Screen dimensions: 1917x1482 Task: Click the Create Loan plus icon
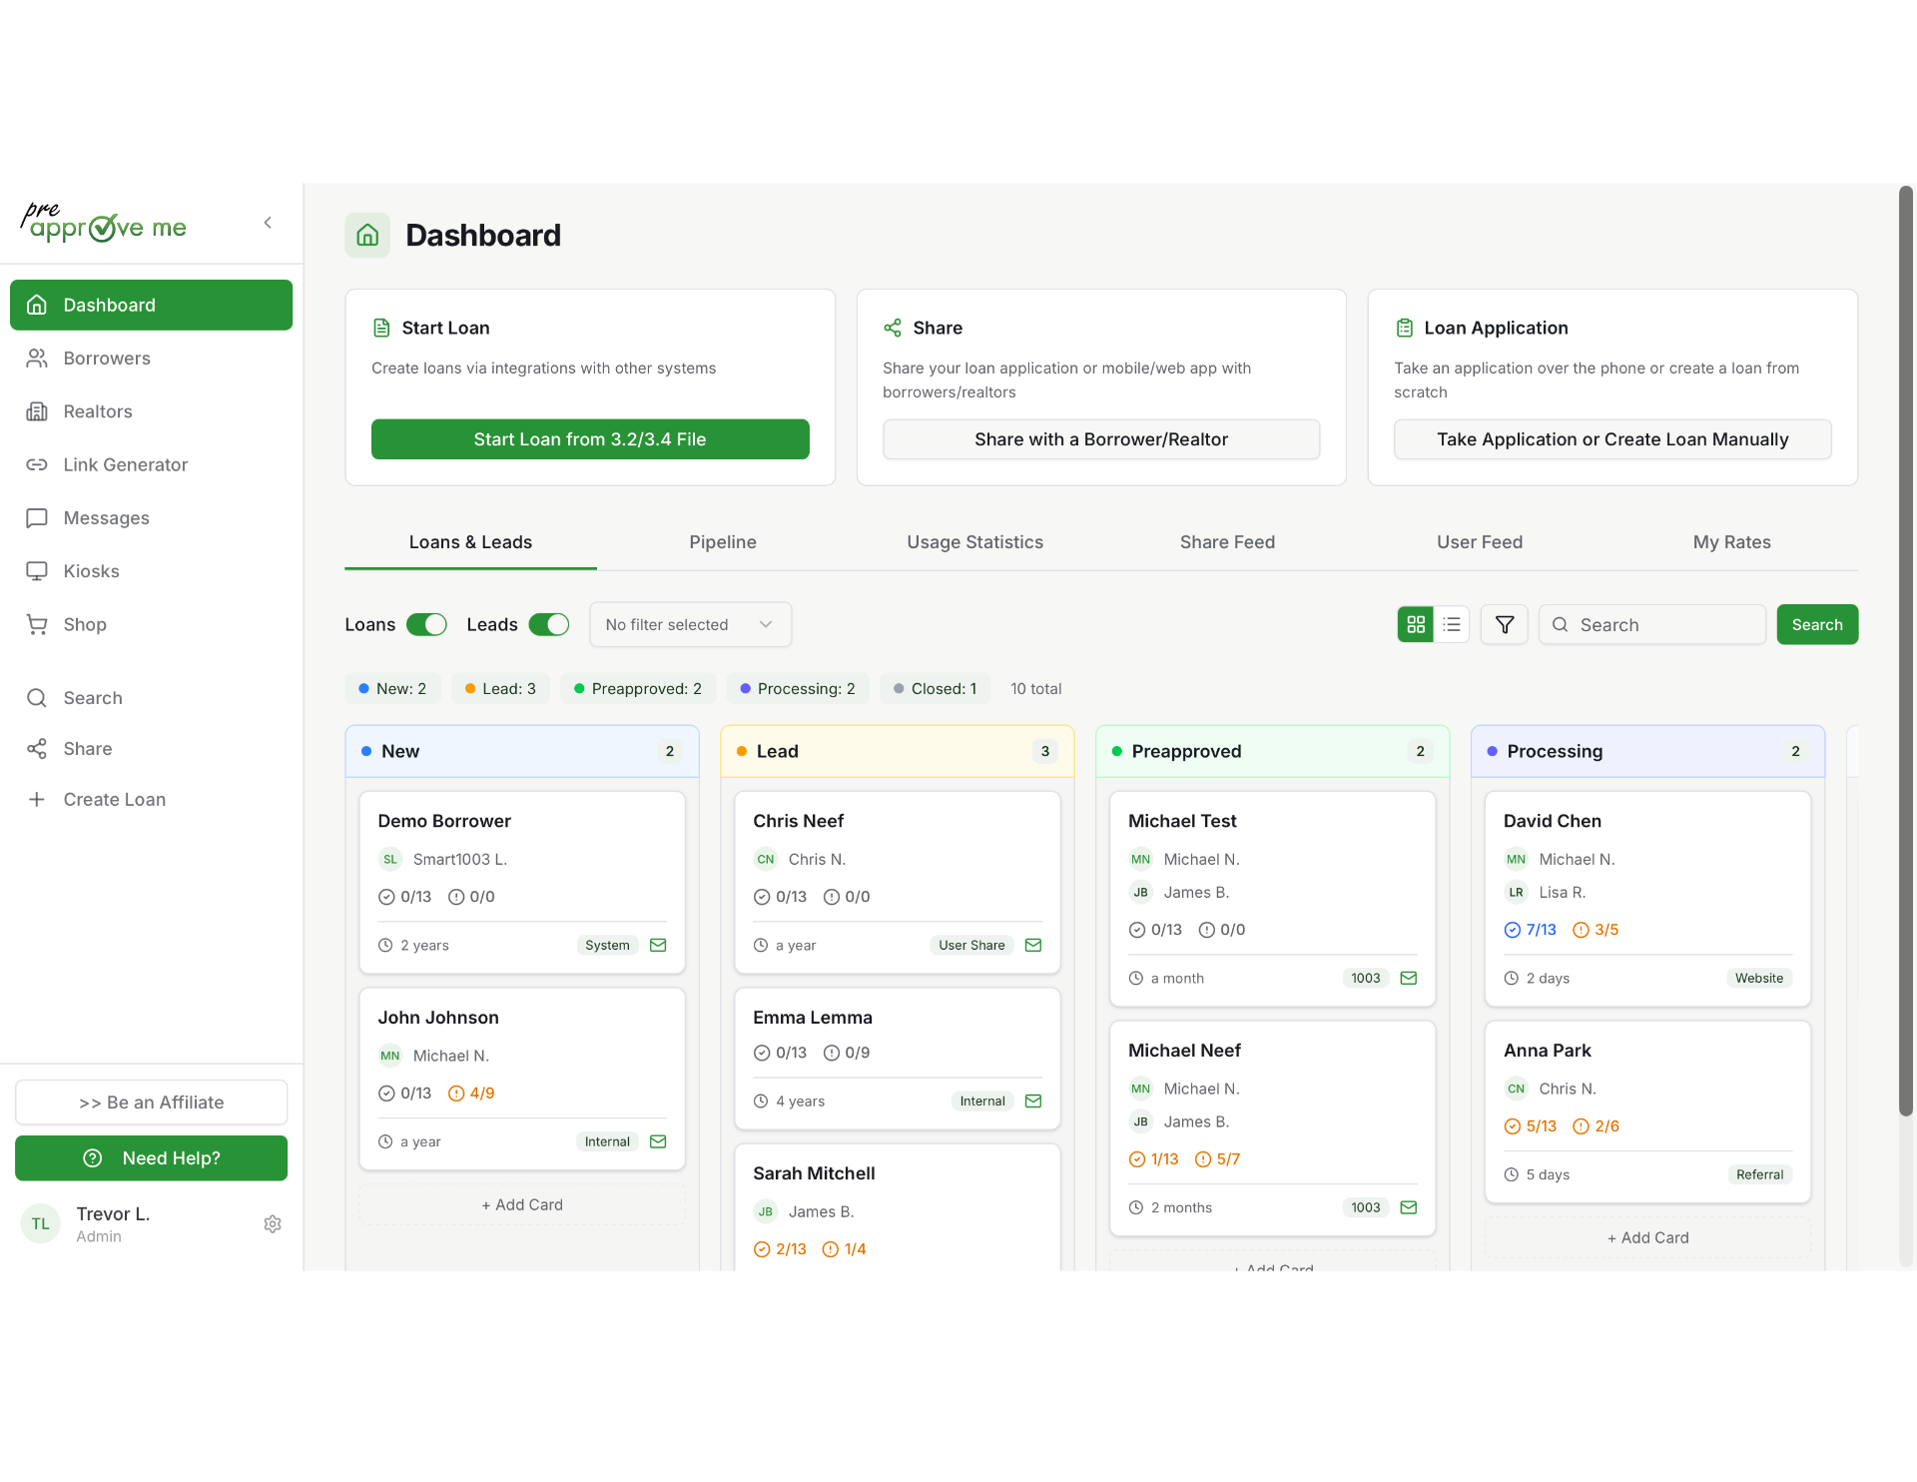(x=37, y=799)
